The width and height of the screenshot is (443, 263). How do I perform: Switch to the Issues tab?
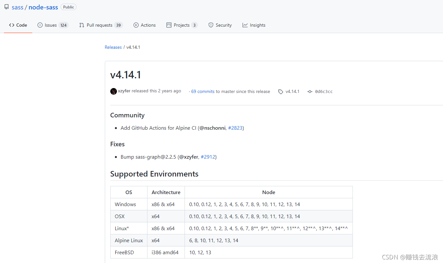(53, 25)
